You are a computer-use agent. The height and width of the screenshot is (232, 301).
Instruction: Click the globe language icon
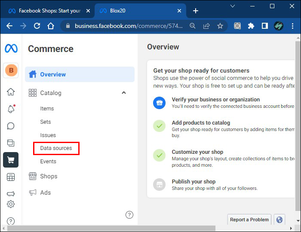(x=279, y=220)
